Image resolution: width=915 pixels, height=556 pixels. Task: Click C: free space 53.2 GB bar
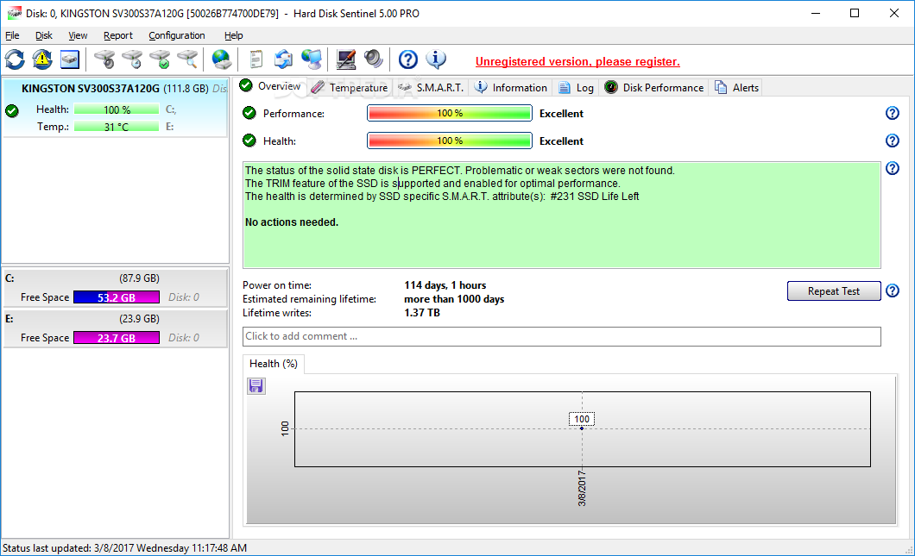[x=117, y=297]
